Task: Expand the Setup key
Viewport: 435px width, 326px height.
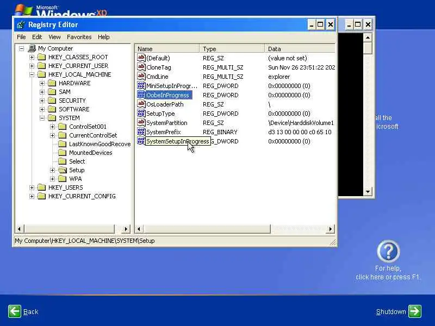Action: [x=52, y=170]
